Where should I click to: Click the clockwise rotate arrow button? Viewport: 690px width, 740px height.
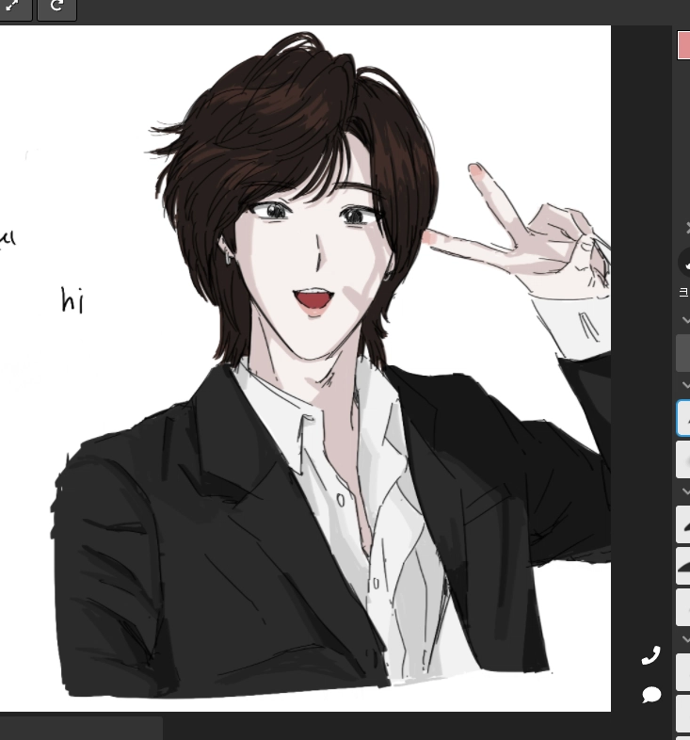(x=56, y=7)
